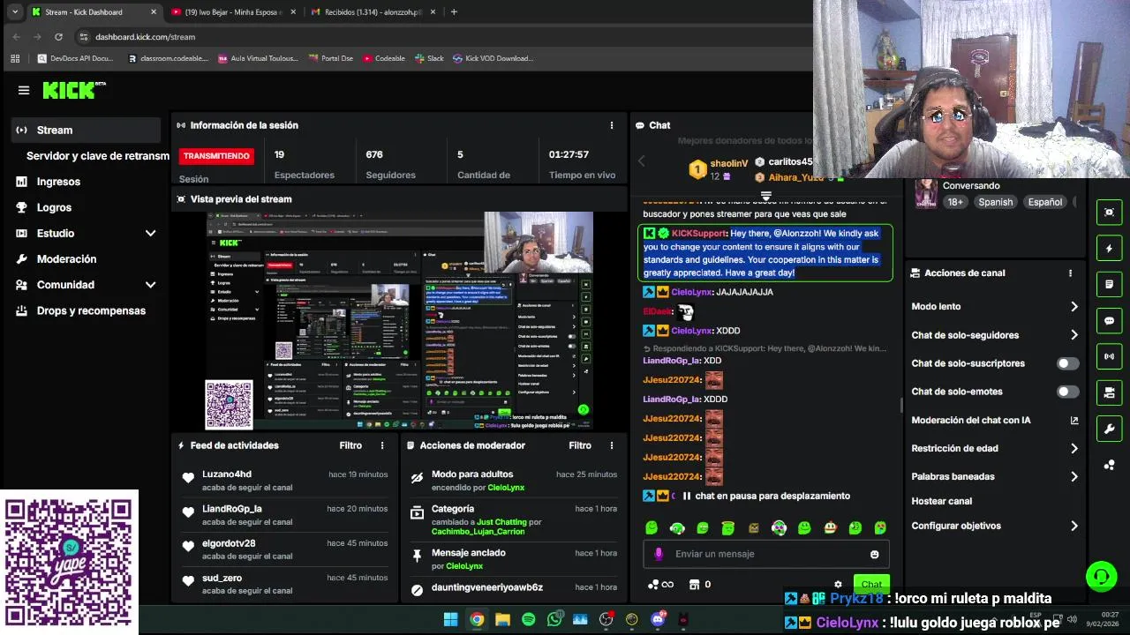Open Discord from the taskbar
1130x635 pixels.
(x=658, y=619)
